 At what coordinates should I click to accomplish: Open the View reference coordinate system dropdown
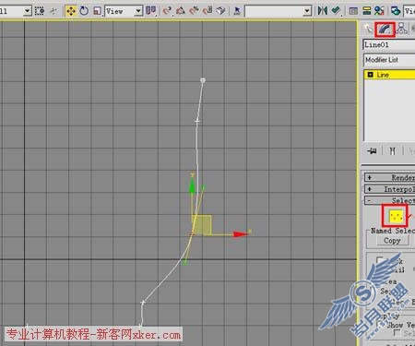coord(124,11)
